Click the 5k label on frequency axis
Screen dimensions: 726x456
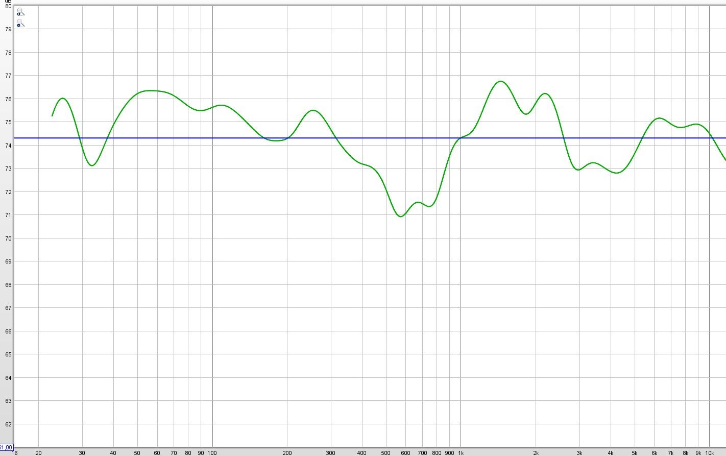pos(634,453)
